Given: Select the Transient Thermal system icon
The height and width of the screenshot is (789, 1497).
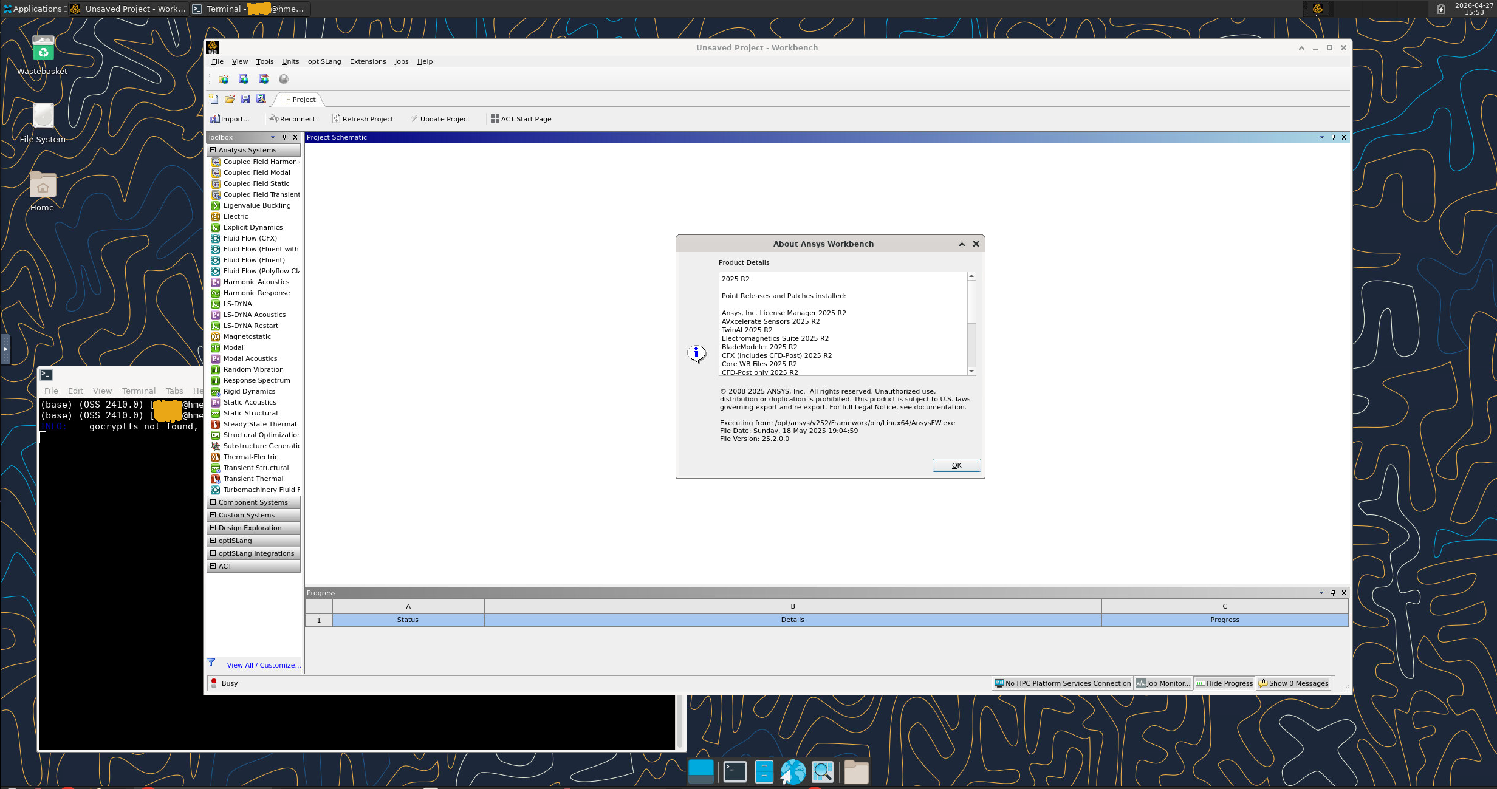Looking at the screenshot, I should [215, 479].
